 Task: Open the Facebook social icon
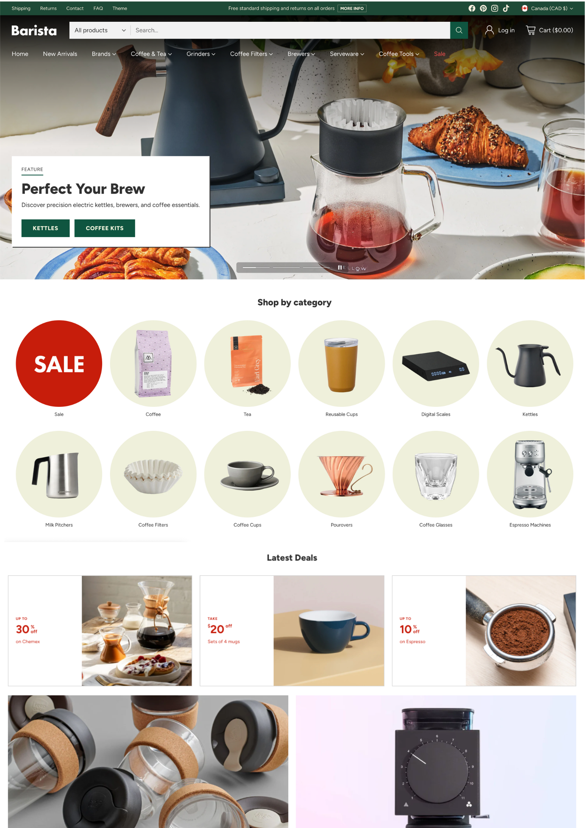[x=471, y=8]
